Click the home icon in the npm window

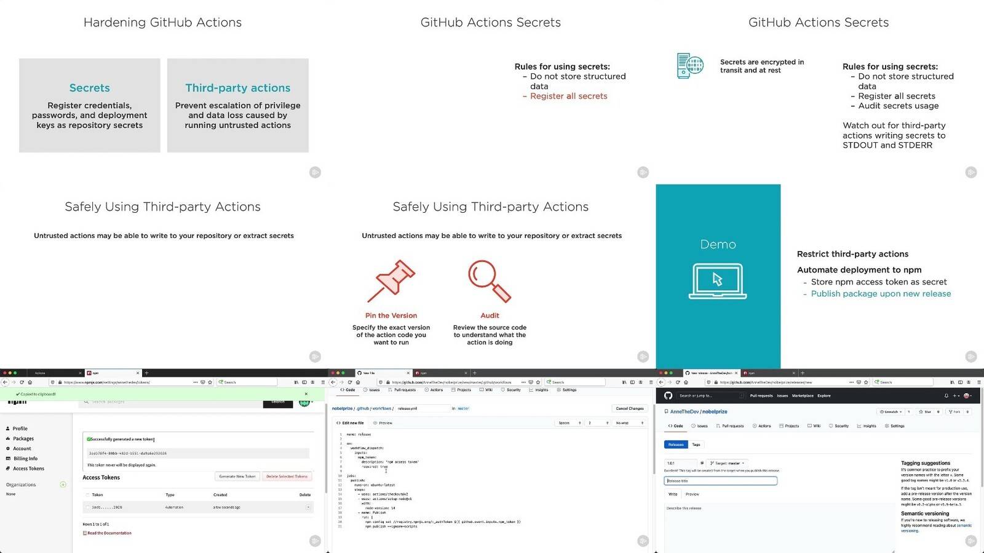coord(30,382)
